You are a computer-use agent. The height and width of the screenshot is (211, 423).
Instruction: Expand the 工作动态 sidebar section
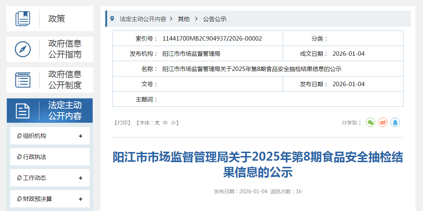[x=81, y=178]
